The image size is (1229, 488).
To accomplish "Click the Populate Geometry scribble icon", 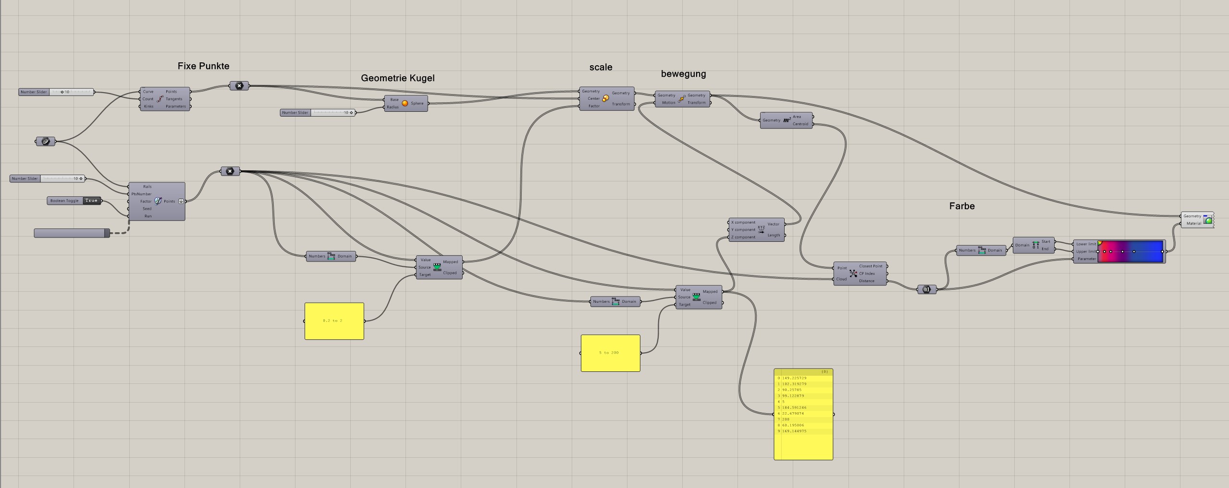I will point(159,201).
